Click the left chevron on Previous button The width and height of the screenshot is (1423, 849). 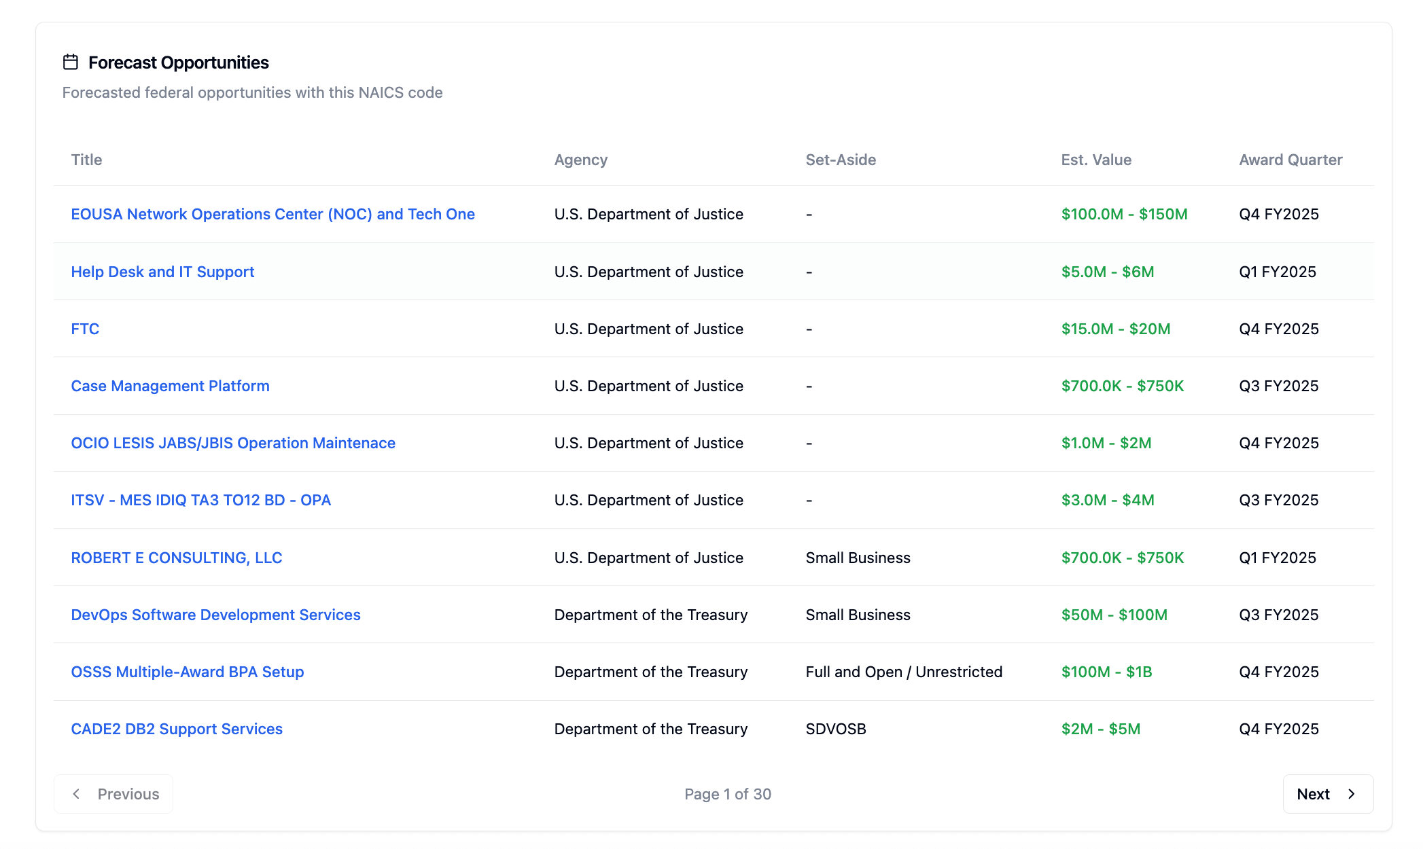[x=77, y=794]
